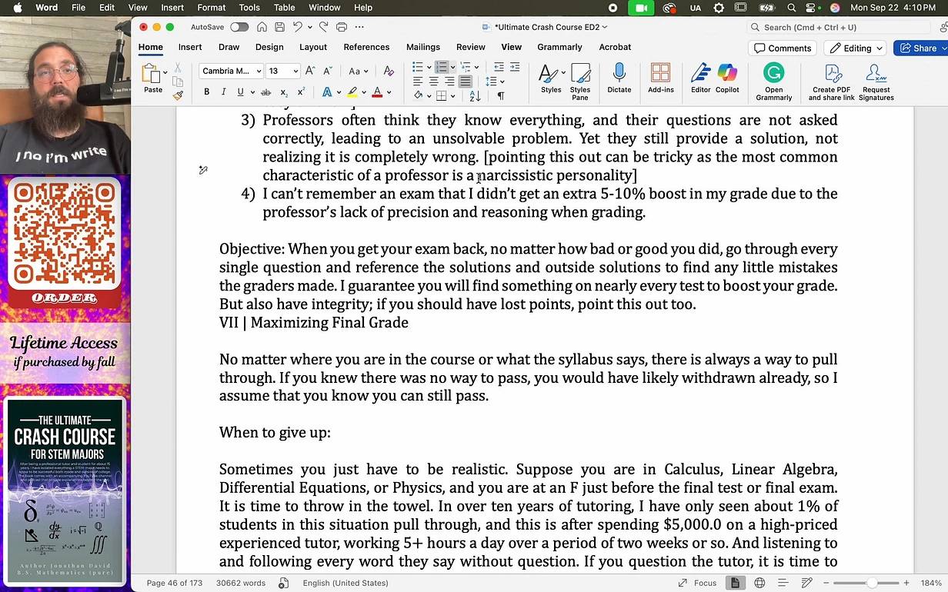Show paragraph marks with pilcrow icon
Image resolution: width=948 pixels, height=592 pixels.
coord(501,96)
